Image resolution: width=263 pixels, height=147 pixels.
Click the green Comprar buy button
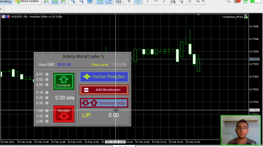point(64,81)
